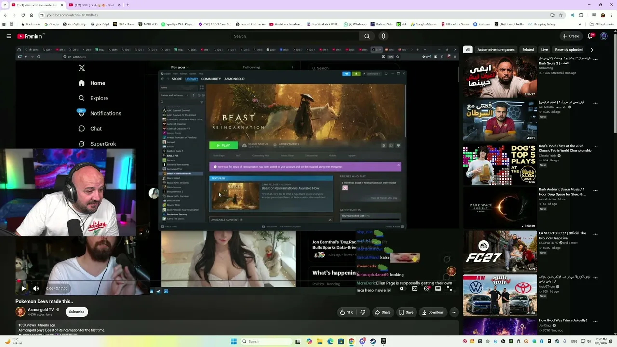This screenshot has width=617, height=347.
Task: Subscribe to Asmongold TV
Action: 77,312
